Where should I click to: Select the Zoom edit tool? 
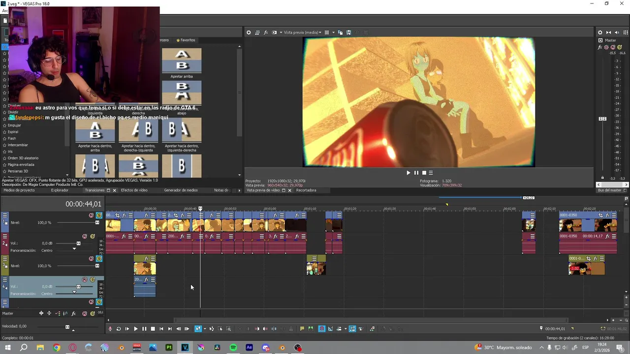[228, 329]
